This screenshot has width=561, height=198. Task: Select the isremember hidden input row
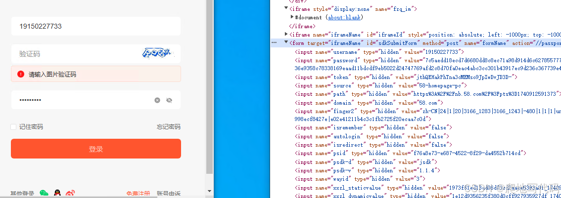[x=374, y=127]
